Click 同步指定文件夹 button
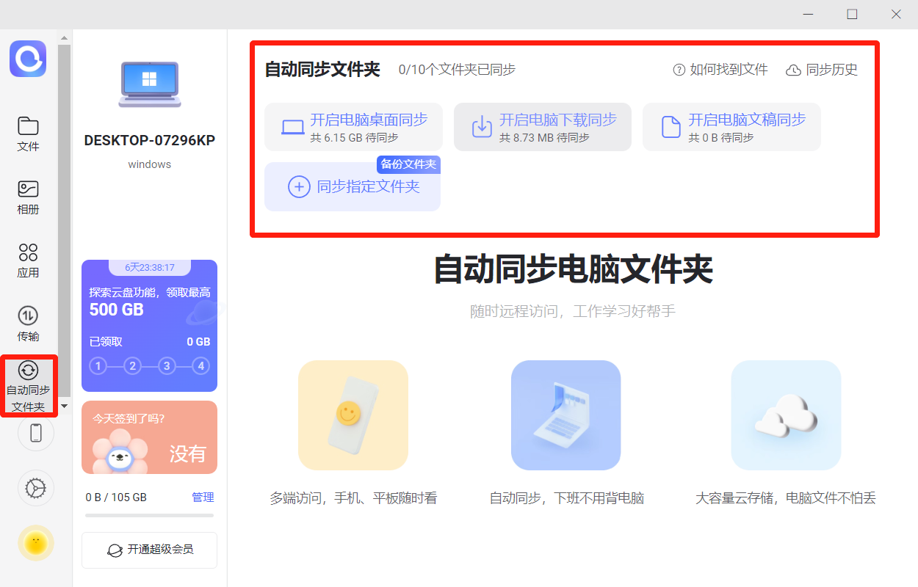 [353, 186]
